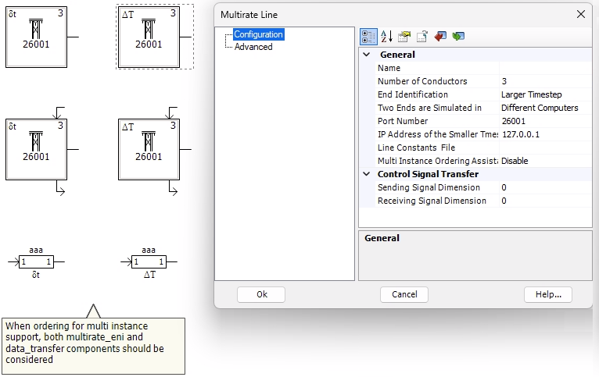Select the Receiving Signal Dimension label

click(432, 201)
